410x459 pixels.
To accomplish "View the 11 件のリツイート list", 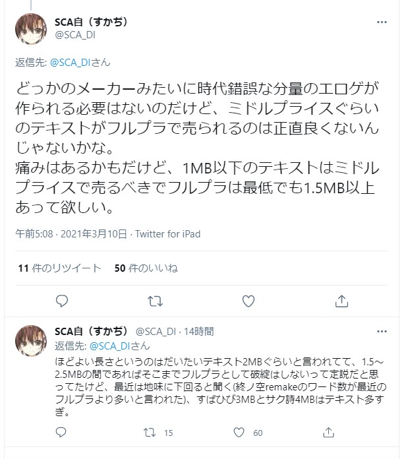I will click(x=59, y=268).
